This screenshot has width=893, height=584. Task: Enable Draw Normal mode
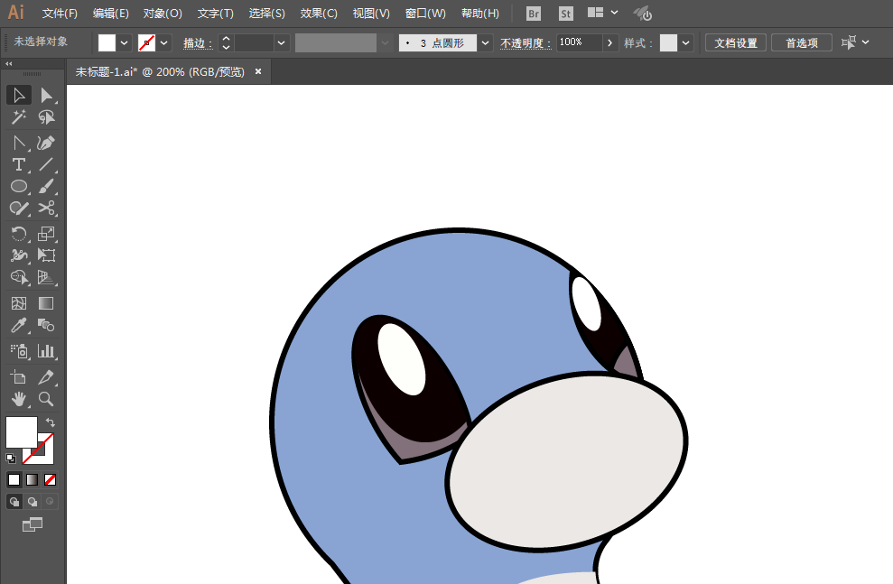click(14, 502)
